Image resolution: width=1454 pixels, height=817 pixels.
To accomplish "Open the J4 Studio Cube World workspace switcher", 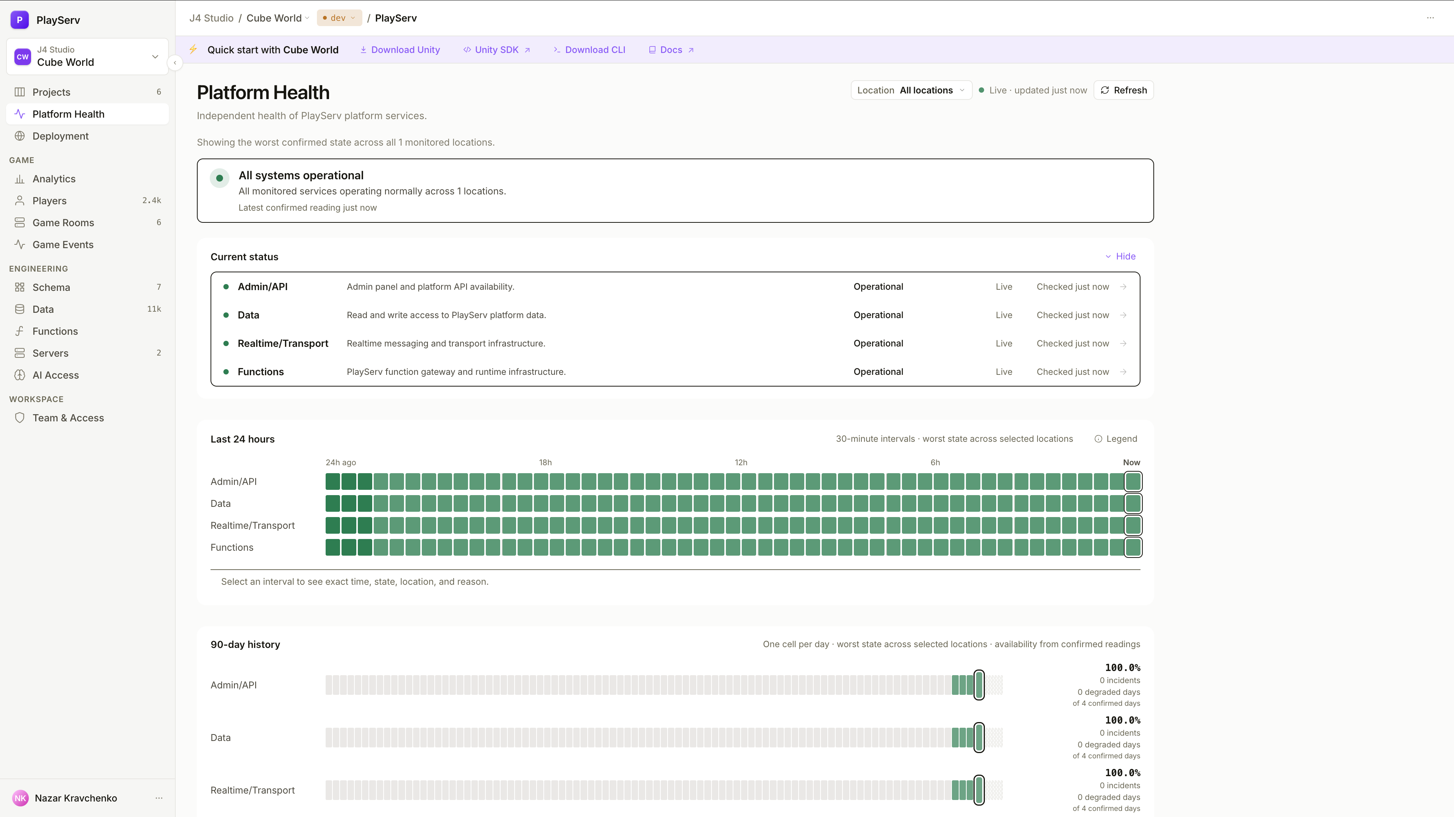I will [87, 56].
